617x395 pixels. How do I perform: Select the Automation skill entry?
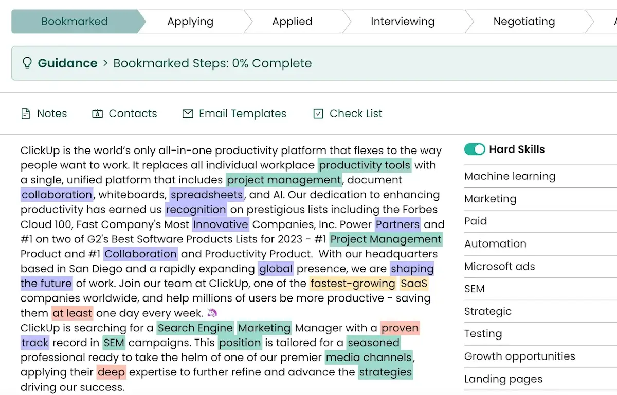click(495, 243)
